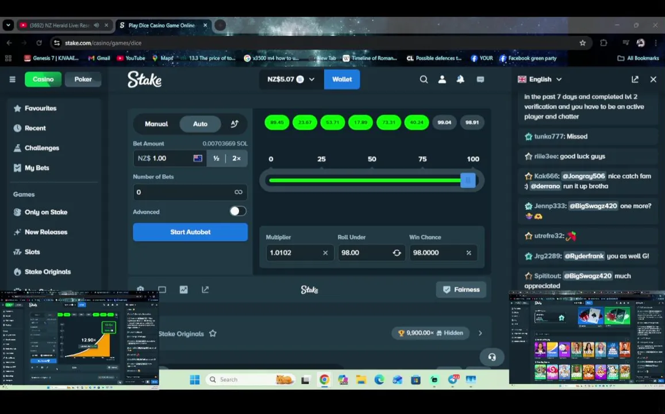
Task: Click the Bet Amount input field
Action: (x=170, y=158)
